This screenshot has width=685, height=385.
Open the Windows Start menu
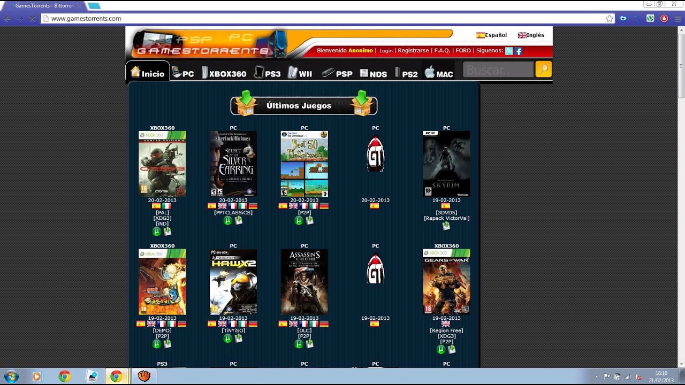coord(11,376)
